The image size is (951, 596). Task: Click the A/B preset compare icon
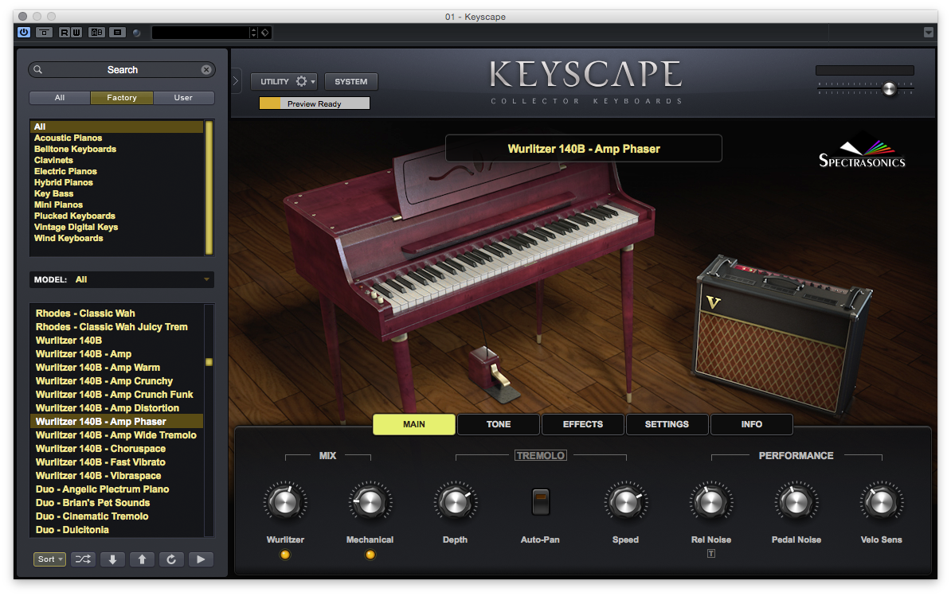tap(96, 32)
